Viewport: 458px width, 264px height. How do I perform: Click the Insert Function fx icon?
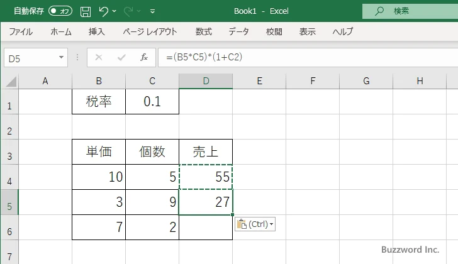pyautogui.click(x=144, y=57)
